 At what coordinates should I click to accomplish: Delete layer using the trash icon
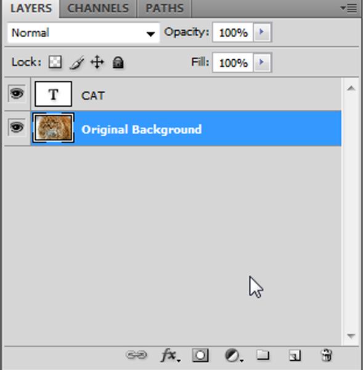pos(327,355)
